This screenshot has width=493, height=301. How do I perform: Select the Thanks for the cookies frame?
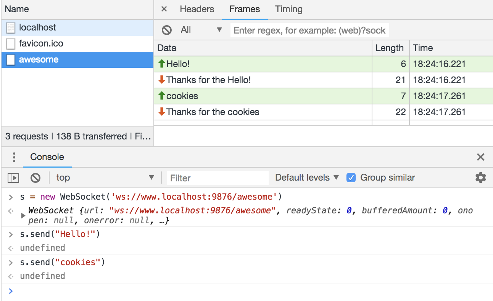[x=324, y=112]
